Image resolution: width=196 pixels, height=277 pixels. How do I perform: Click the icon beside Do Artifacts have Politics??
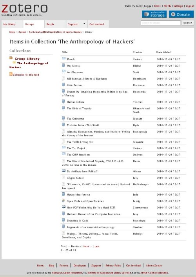click(64, 171)
